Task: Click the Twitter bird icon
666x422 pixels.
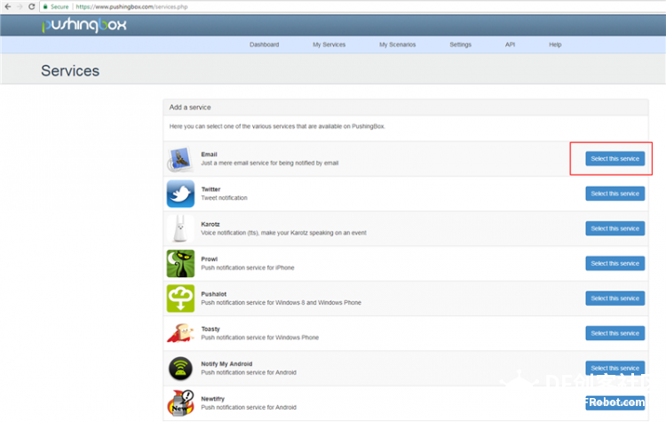Action: tap(180, 194)
